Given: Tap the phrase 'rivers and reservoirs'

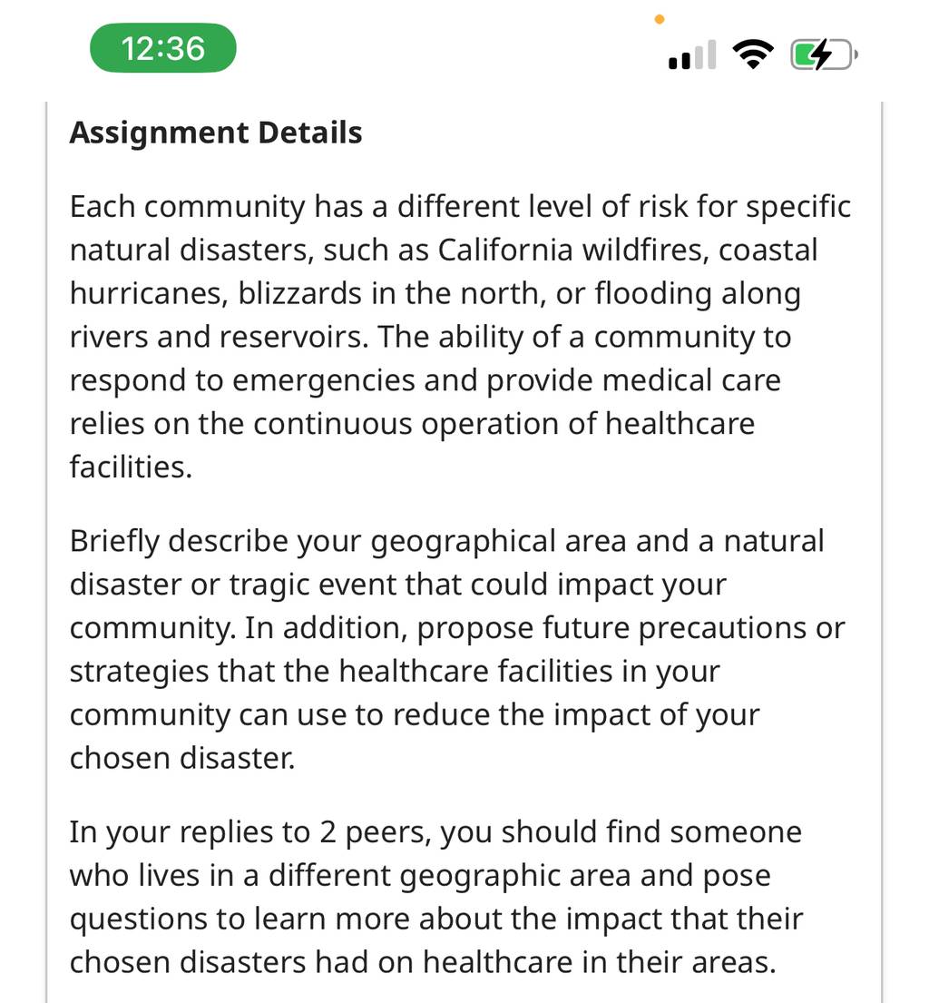Looking at the screenshot, I should click(220, 337).
